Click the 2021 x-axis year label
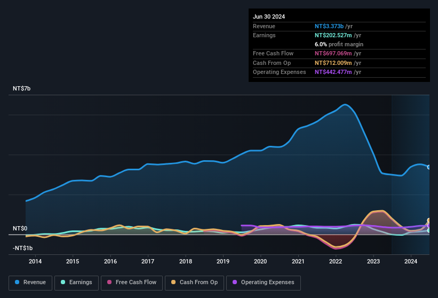The height and width of the screenshot is (298, 438). [298, 261]
